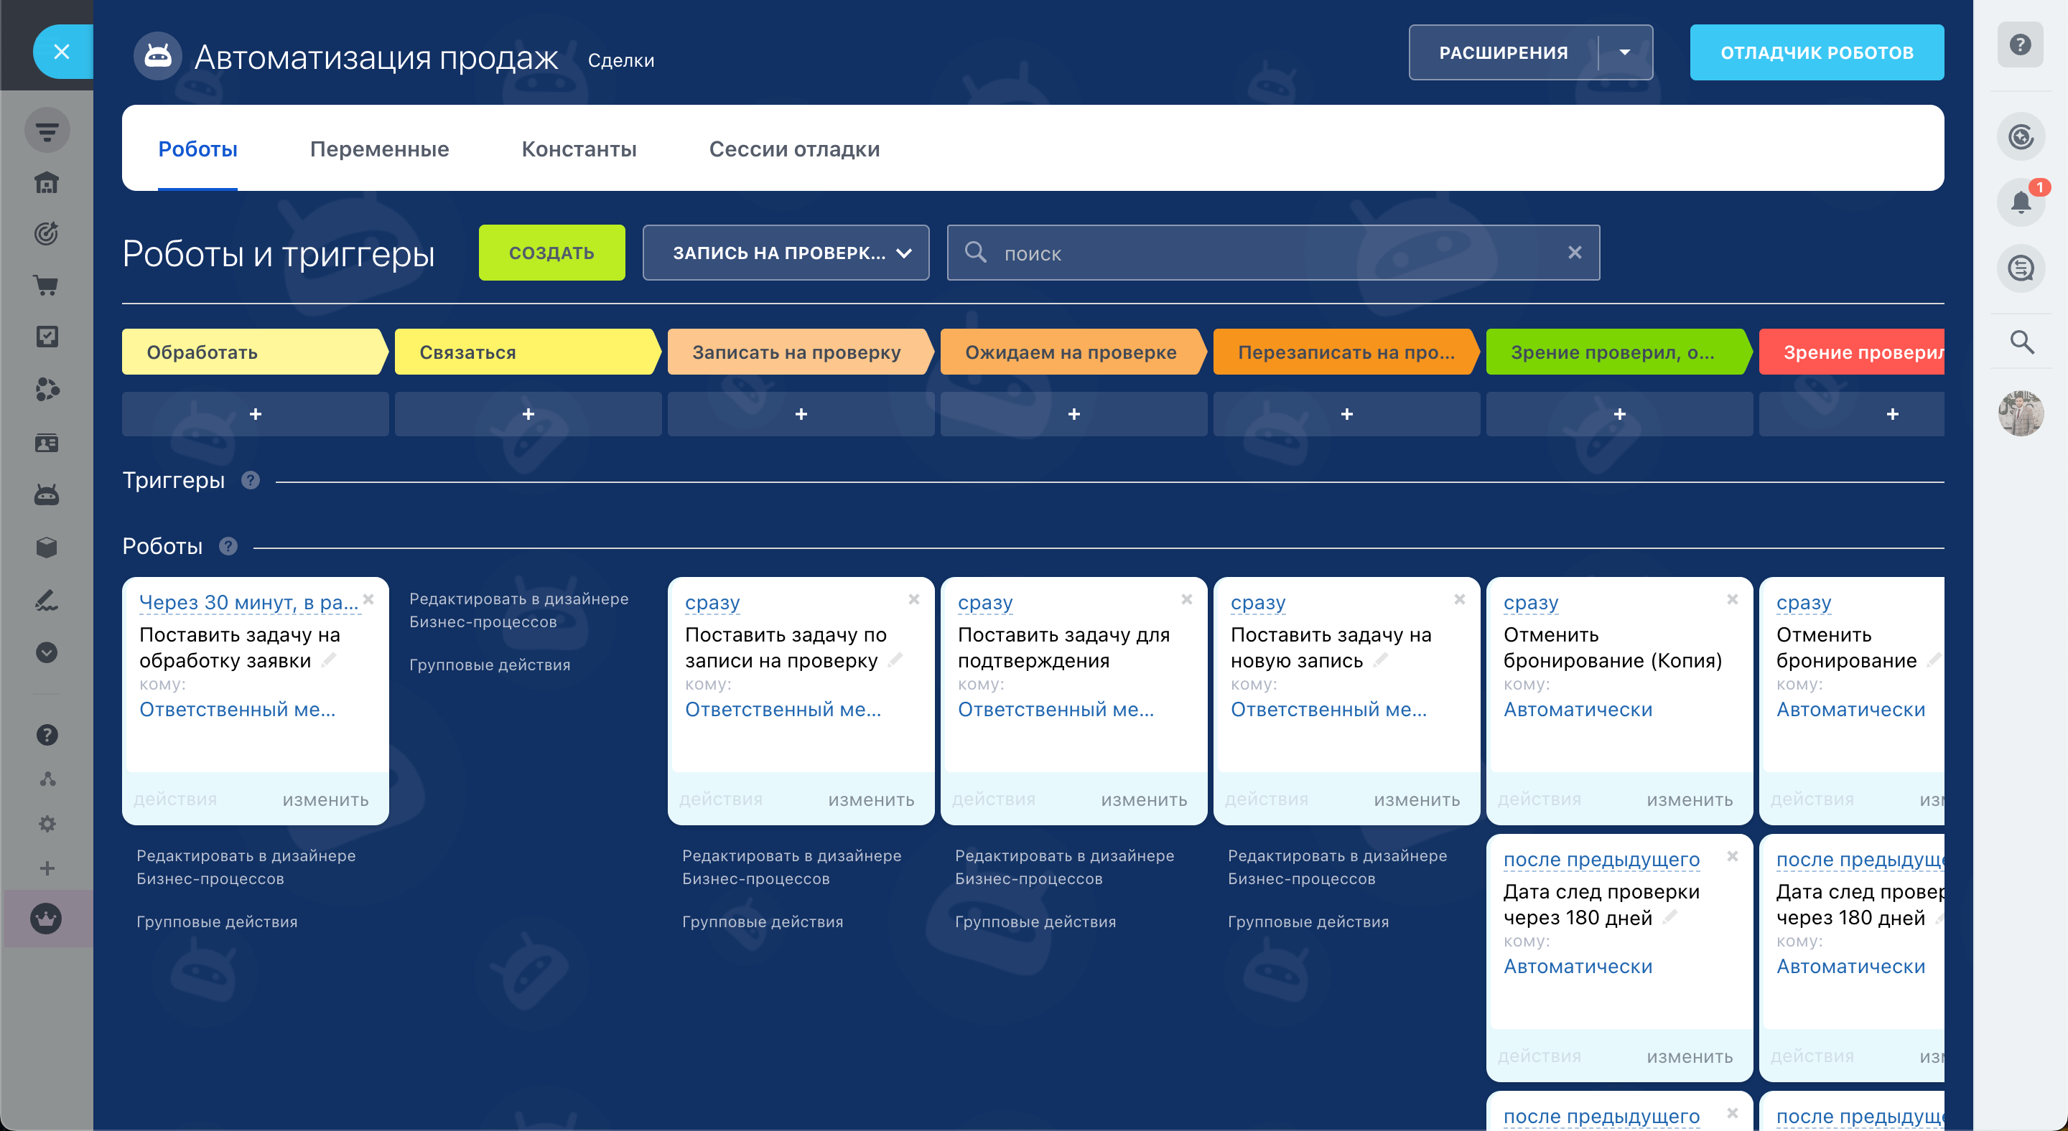Open the Сессии отладки tab
Image resolution: width=2068 pixels, height=1131 pixels.
click(793, 149)
